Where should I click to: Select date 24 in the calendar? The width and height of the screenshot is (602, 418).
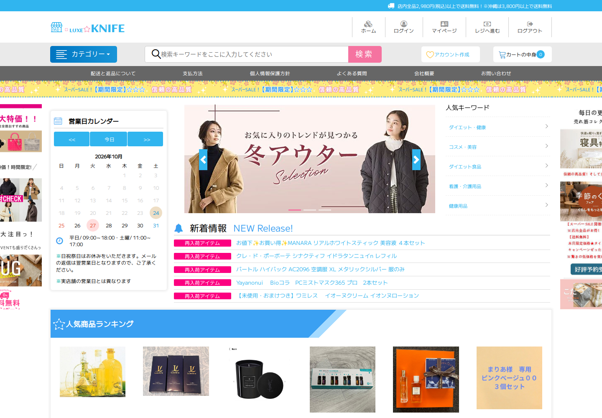coord(156,213)
